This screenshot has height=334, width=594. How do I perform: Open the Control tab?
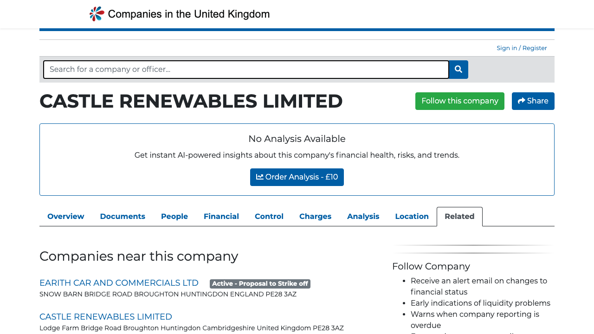click(x=269, y=216)
